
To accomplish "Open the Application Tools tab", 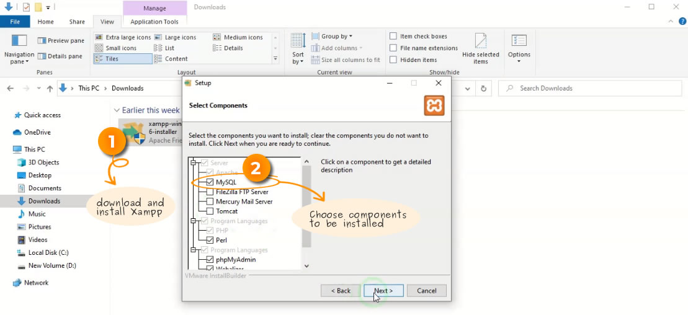I will (x=154, y=22).
